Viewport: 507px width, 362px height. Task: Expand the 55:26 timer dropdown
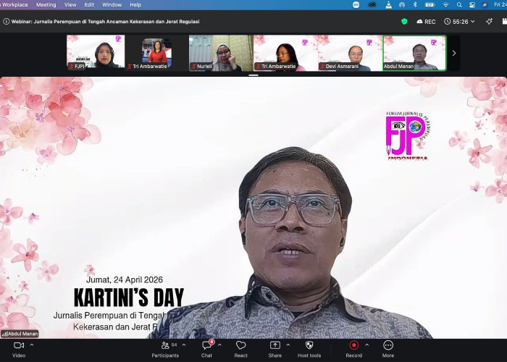[x=459, y=22]
